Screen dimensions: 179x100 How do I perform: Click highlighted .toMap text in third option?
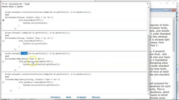[24, 53]
